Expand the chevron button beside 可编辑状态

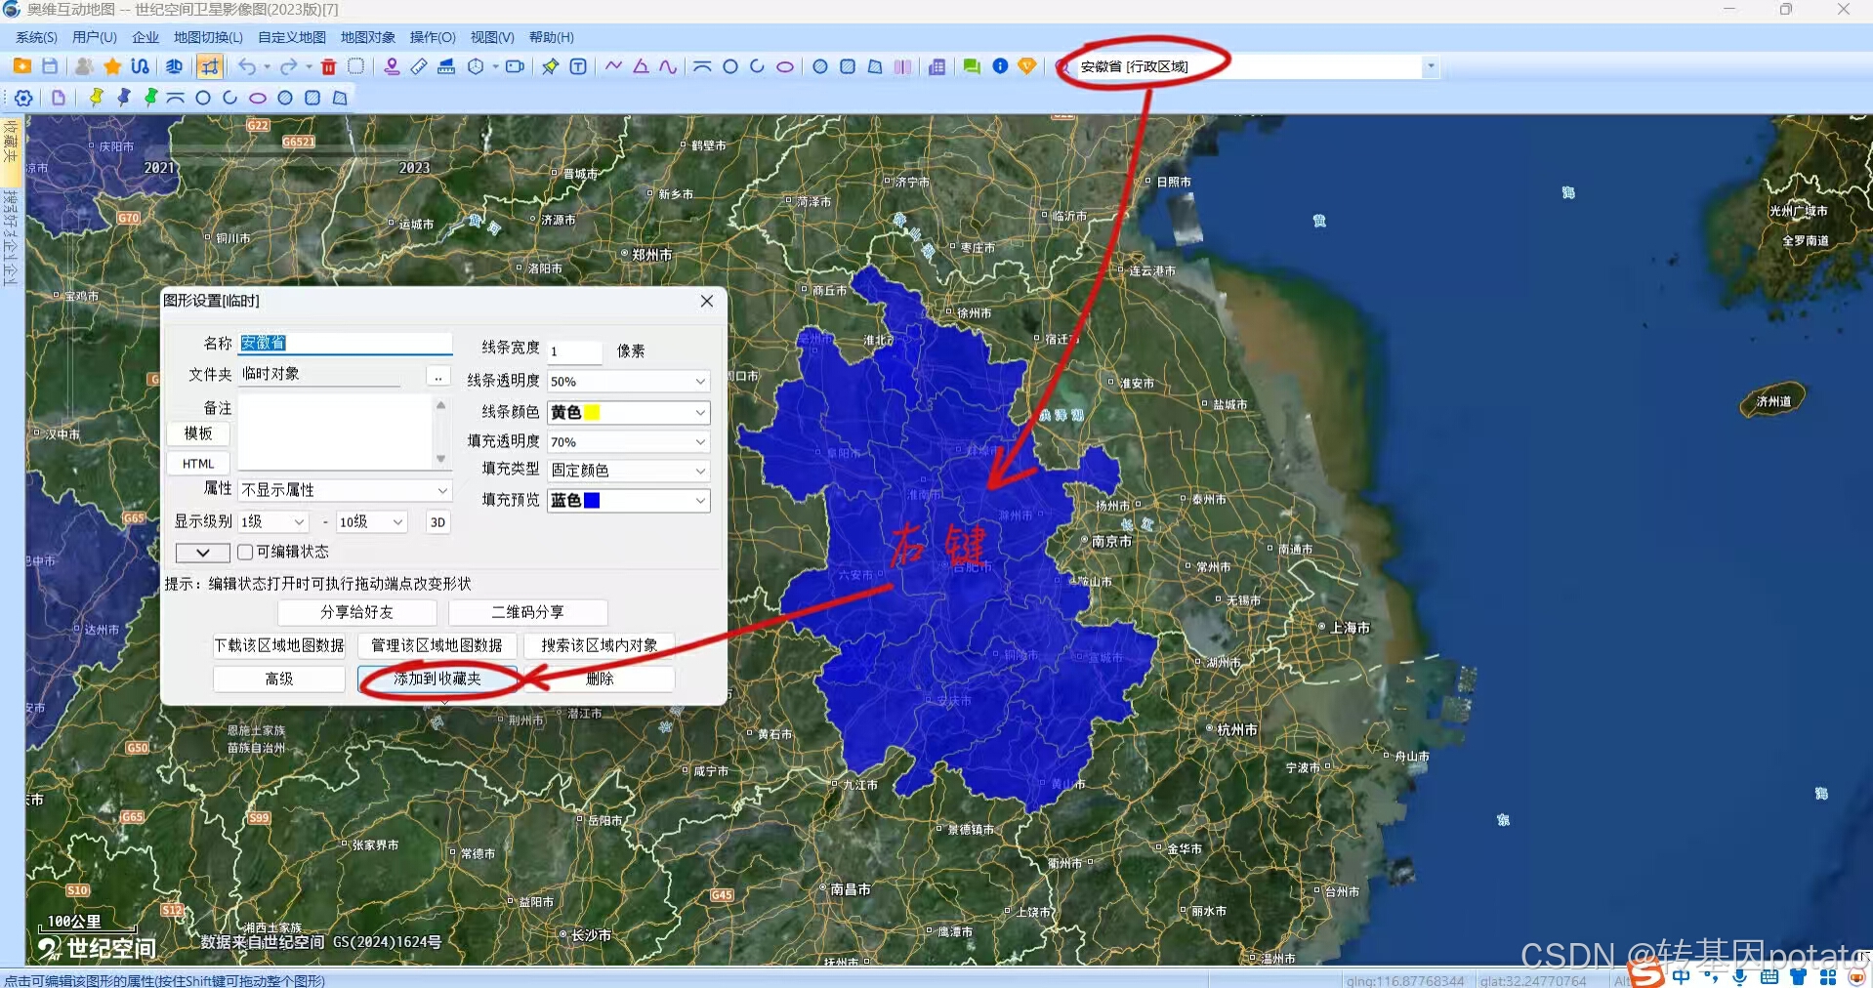202,553
